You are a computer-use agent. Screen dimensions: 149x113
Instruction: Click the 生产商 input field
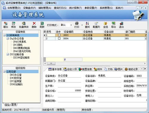coord(69,86)
